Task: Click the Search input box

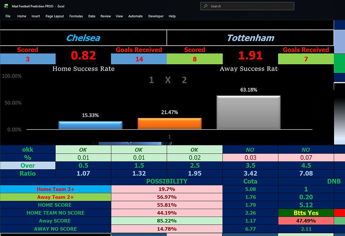Action: pyautogui.click(x=247, y=6)
